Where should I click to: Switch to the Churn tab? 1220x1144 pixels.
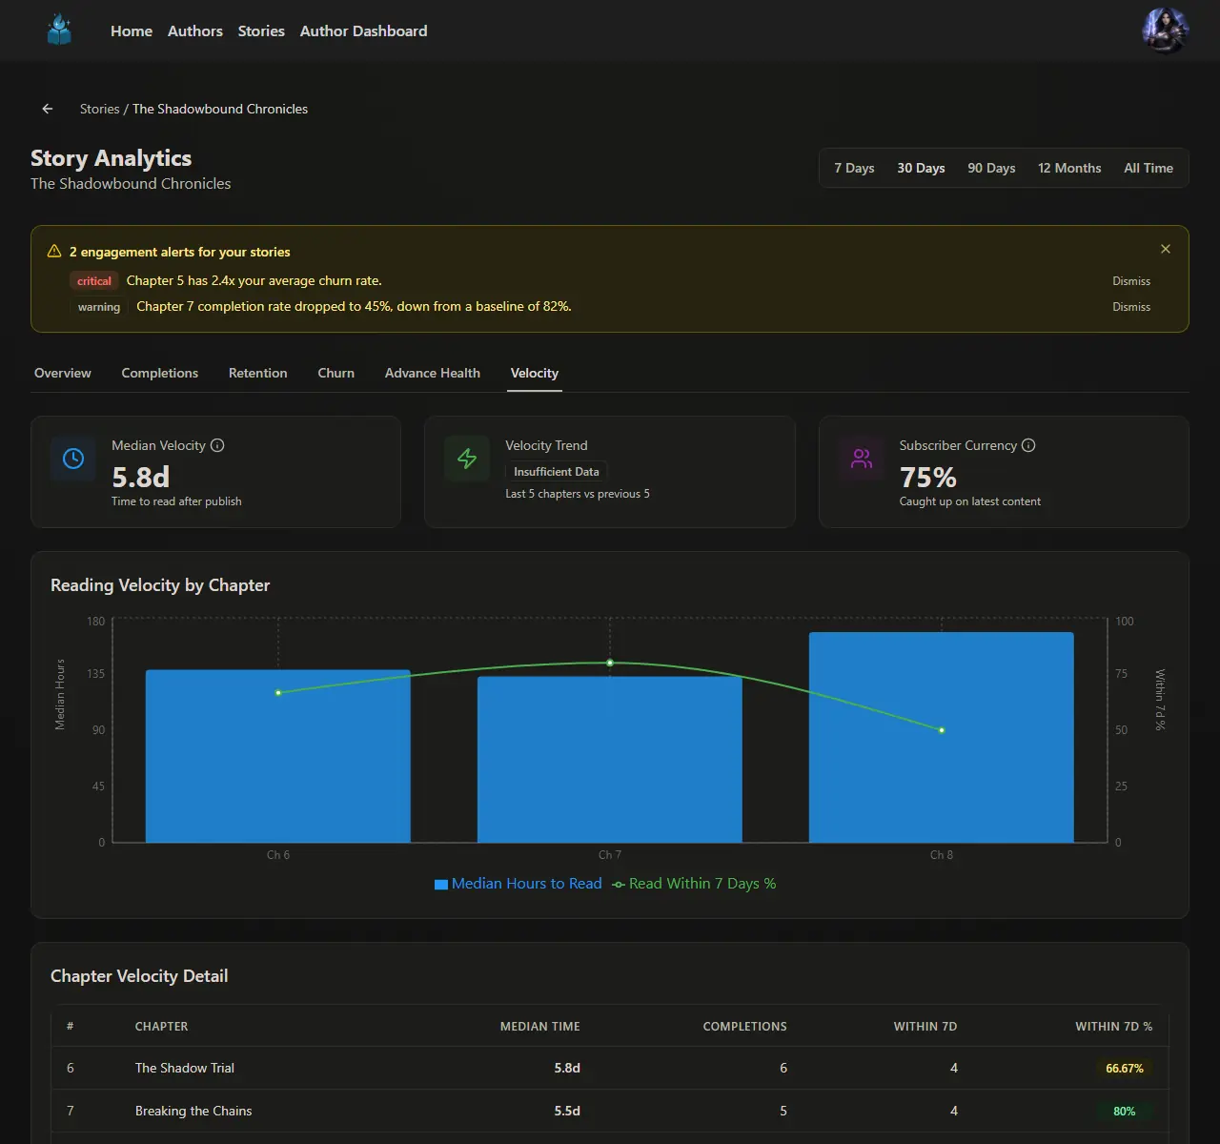click(x=335, y=373)
